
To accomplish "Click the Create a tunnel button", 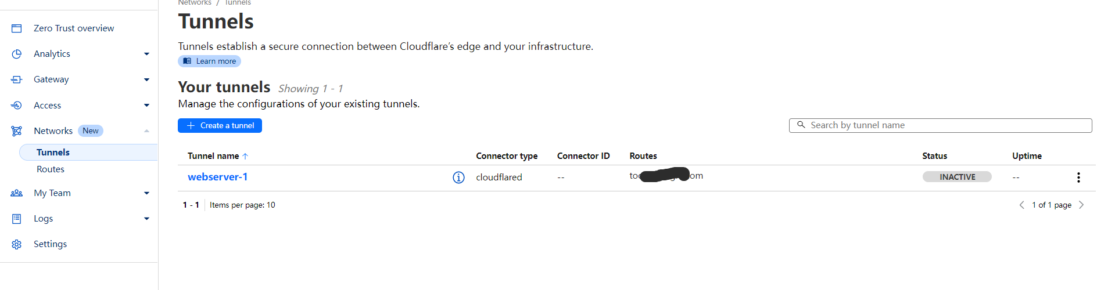I will tap(220, 125).
